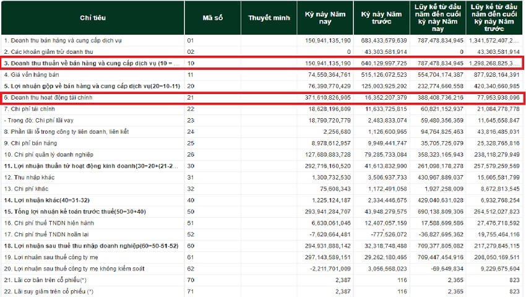
Task: Click value 420,340,660,985
Action: click(x=496, y=86)
